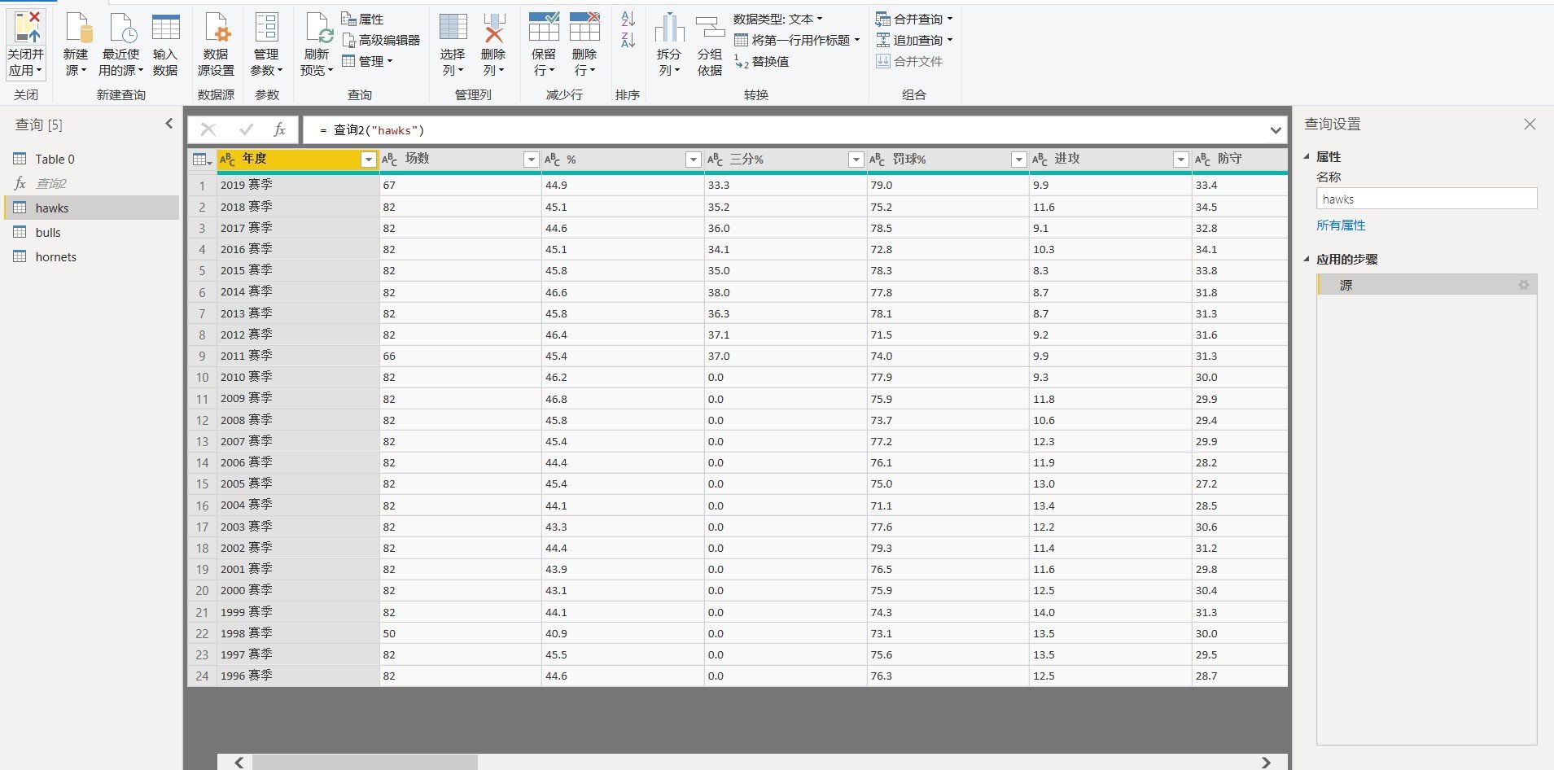
Task: Click the 输入数据 (Enter Data) icon
Action: coord(165,28)
